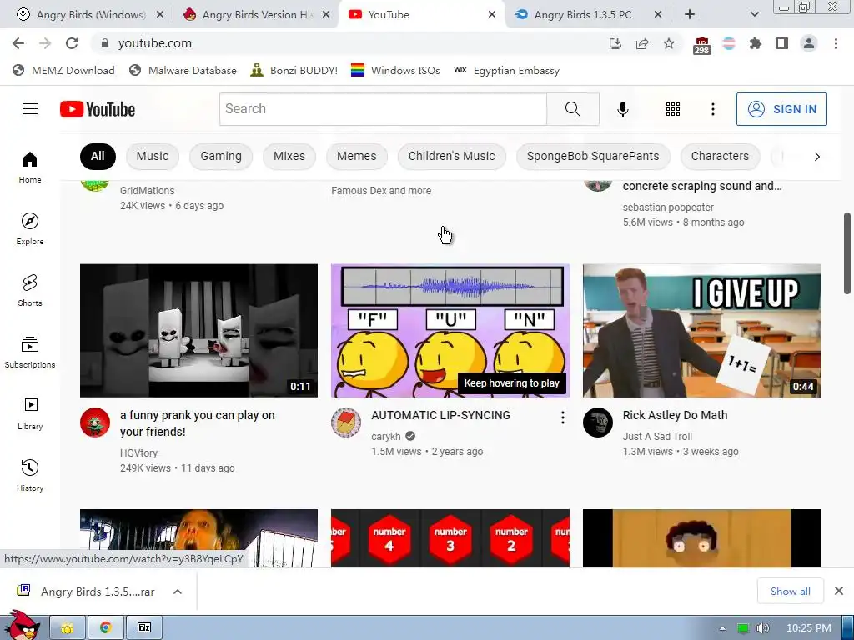The height and width of the screenshot is (640, 854).
Task: Start voice search with microphone icon
Action: point(622,109)
